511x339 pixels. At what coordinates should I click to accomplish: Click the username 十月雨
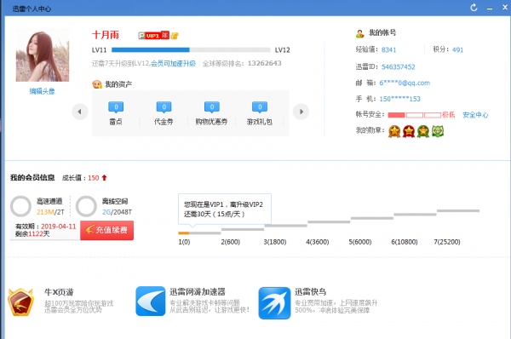[x=106, y=35]
